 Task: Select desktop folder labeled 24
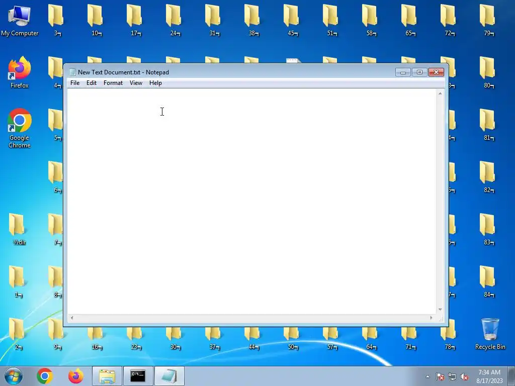pos(174,20)
